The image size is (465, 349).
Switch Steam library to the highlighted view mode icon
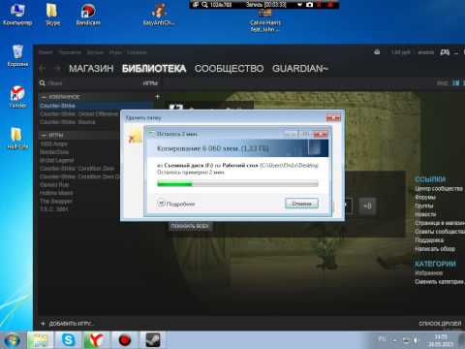pos(455,83)
